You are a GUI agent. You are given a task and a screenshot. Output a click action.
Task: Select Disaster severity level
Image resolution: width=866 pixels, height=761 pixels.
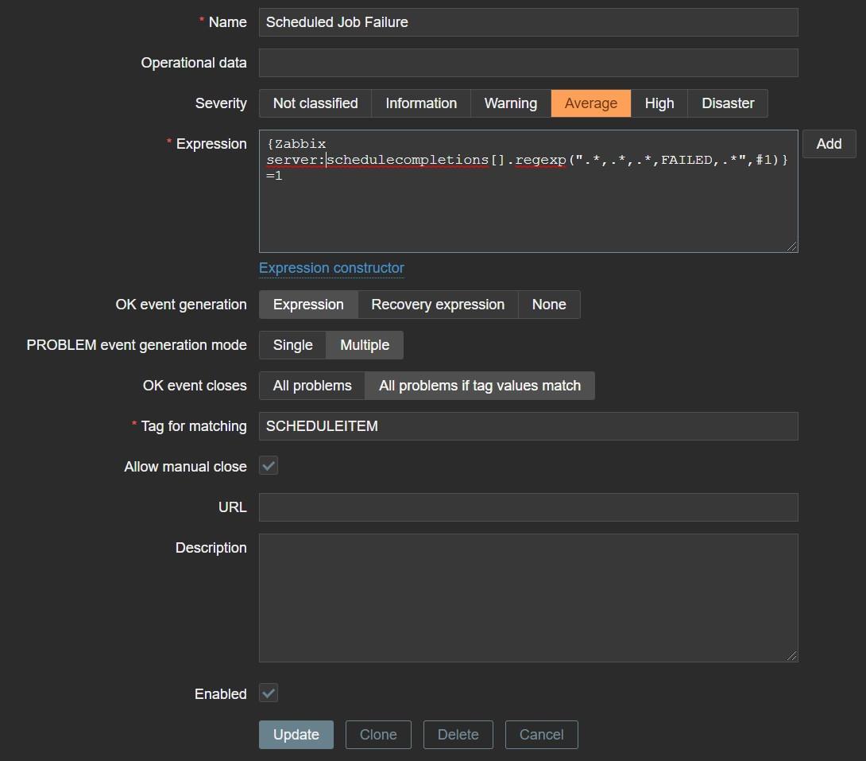tap(727, 103)
